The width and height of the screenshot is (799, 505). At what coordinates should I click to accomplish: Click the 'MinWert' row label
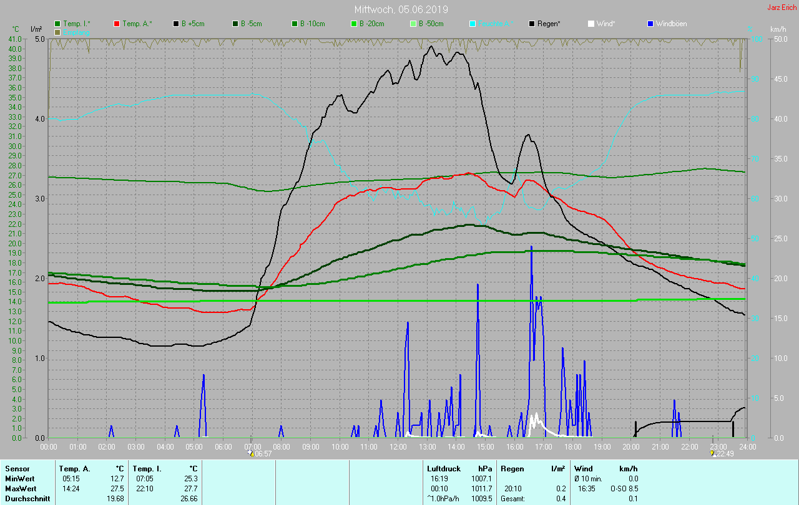pos(20,479)
